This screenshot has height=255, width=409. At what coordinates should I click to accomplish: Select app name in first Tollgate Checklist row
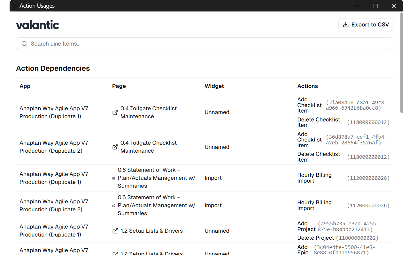coord(54,113)
